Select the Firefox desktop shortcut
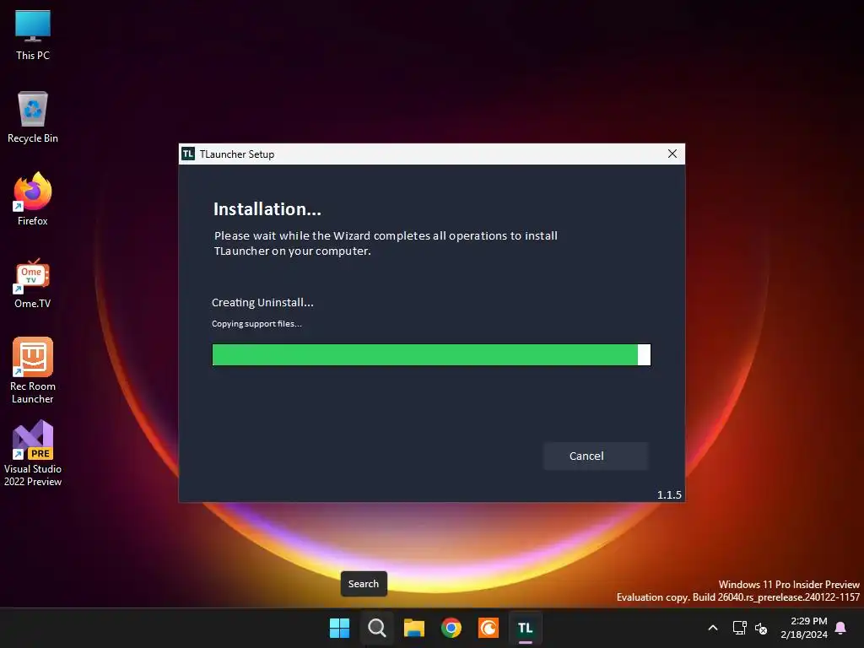This screenshot has width=864, height=648. coord(33,199)
